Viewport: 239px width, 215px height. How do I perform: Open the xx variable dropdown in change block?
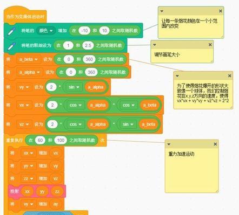coord(28,153)
